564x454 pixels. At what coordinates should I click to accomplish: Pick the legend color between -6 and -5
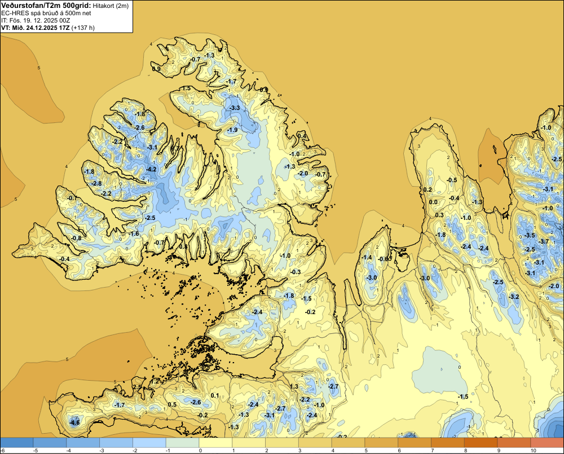pyautogui.click(x=16, y=442)
